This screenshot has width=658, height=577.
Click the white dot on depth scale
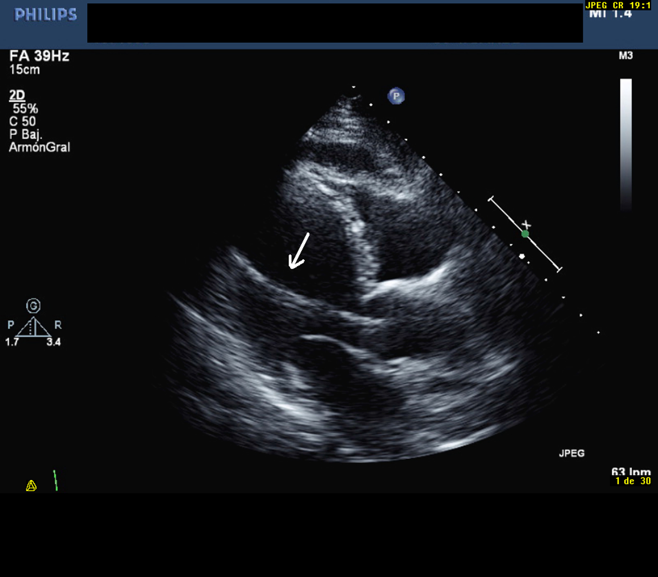click(x=522, y=256)
